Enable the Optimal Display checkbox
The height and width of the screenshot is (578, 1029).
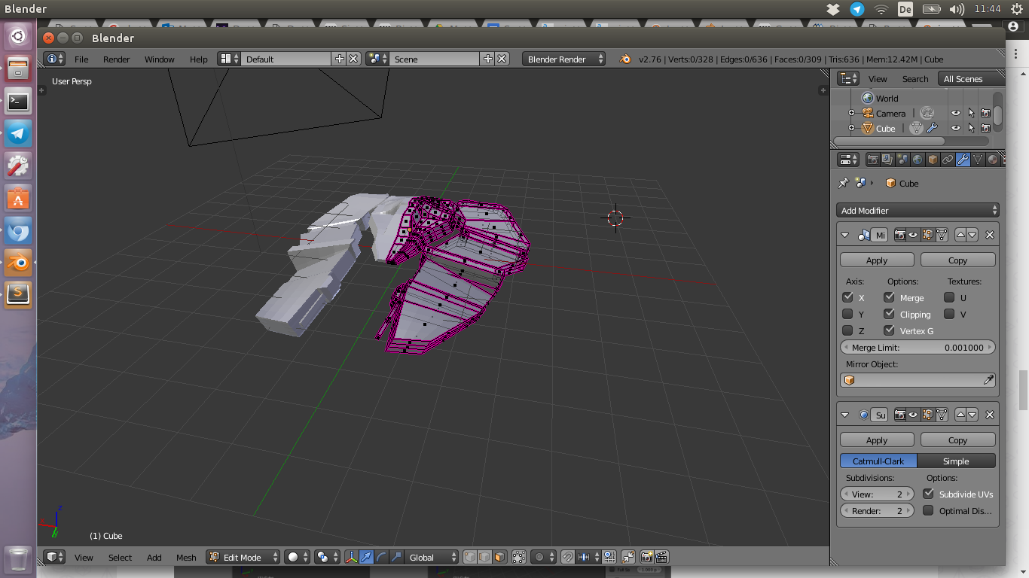pos(928,510)
